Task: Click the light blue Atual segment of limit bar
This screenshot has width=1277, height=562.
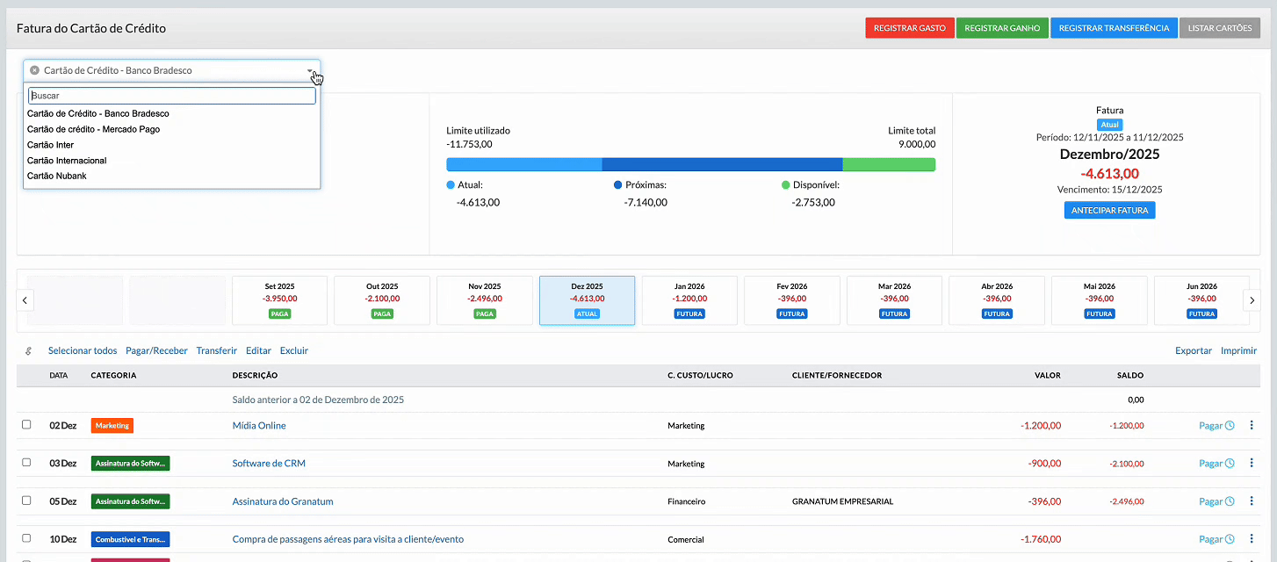Action: click(524, 164)
